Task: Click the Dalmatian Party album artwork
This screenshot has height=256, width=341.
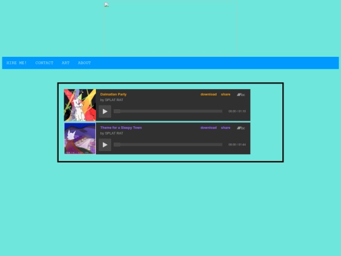Action: pos(80,105)
